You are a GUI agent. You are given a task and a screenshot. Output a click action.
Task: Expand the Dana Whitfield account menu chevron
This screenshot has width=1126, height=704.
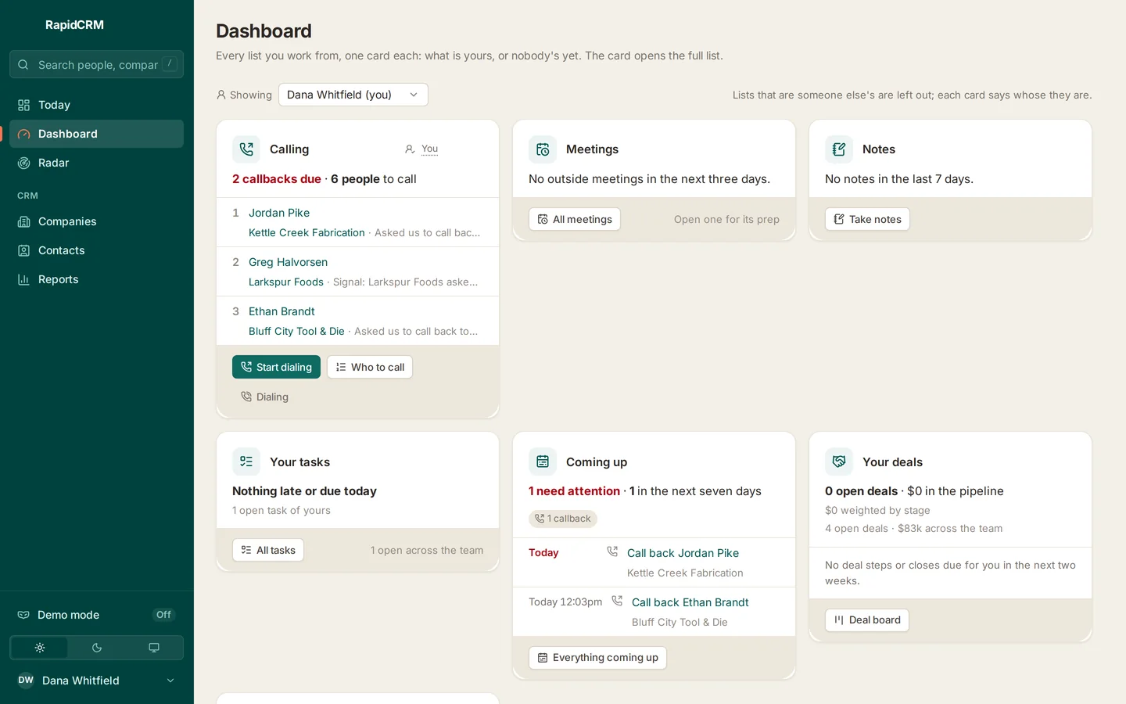(170, 681)
